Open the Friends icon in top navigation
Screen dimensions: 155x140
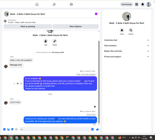54,4
